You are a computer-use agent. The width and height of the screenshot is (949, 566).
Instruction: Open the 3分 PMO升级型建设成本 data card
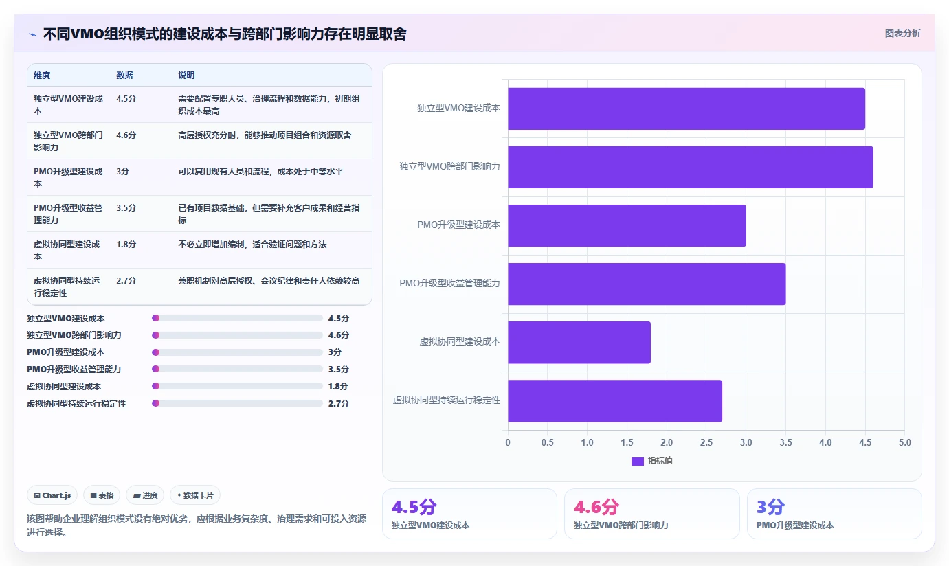tap(834, 514)
